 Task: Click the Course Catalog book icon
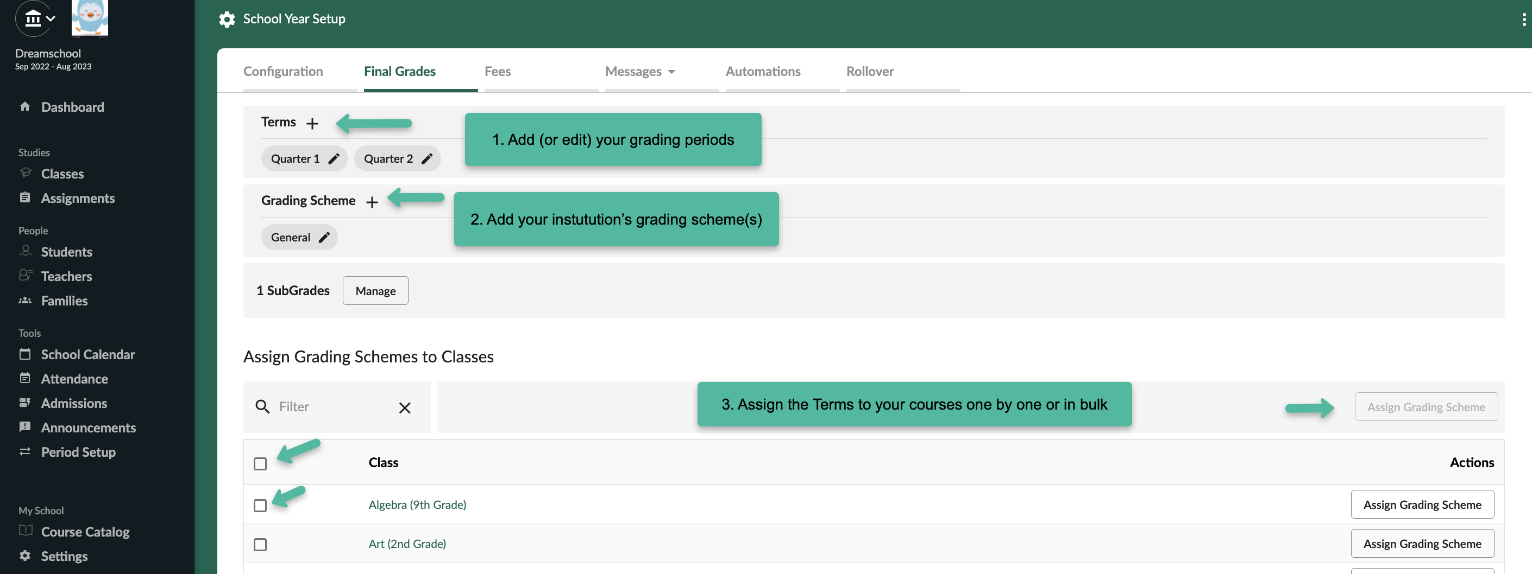click(26, 531)
